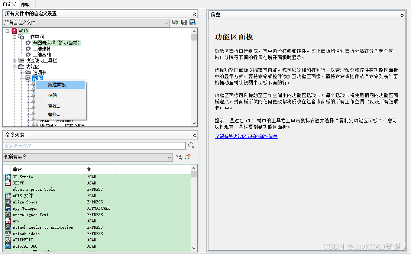Click the save customization files icon
411x254 pixels.
(184, 22)
